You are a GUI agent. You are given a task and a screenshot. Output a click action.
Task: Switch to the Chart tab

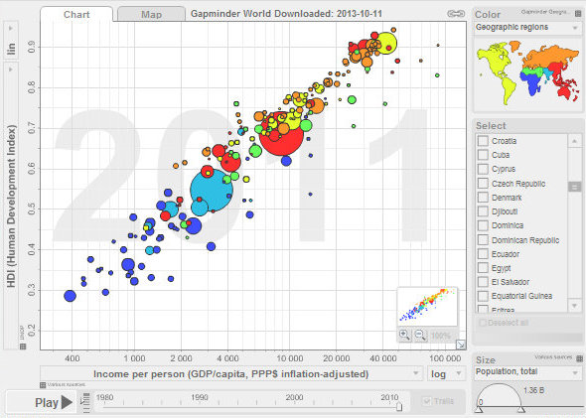(76, 14)
